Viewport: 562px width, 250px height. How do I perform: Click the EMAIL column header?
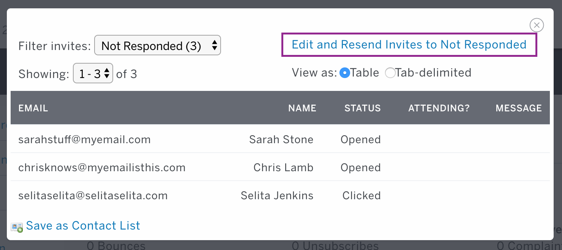(x=33, y=108)
